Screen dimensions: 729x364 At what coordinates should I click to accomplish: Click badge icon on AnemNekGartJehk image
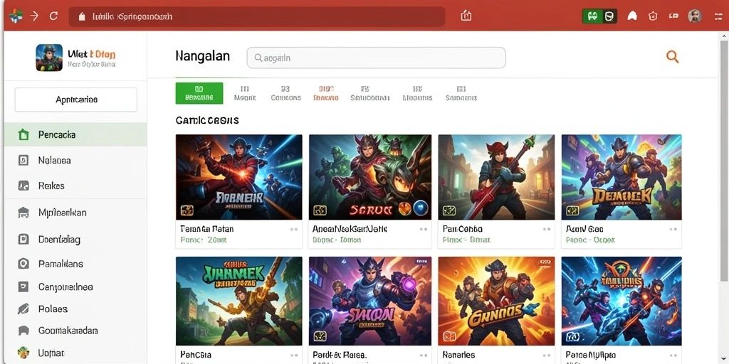click(320, 210)
